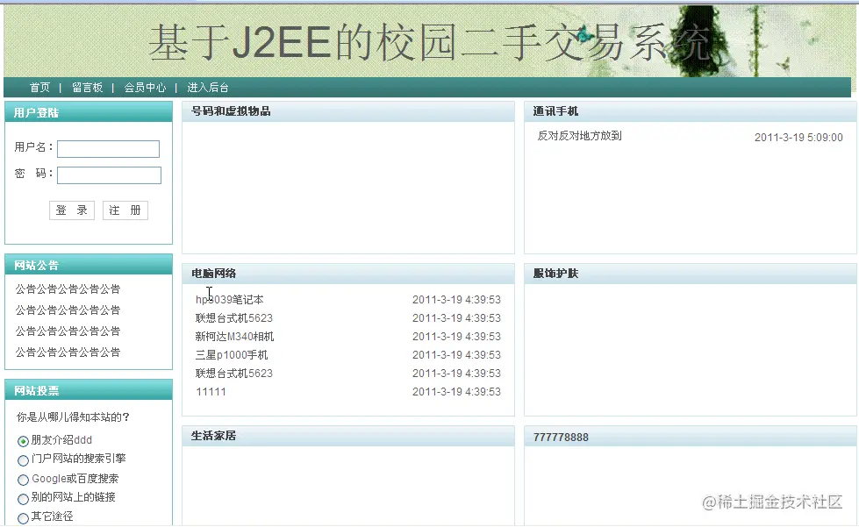Open the 三星p1000手机 listing
Image resolution: width=859 pixels, height=527 pixels.
point(232,354)
